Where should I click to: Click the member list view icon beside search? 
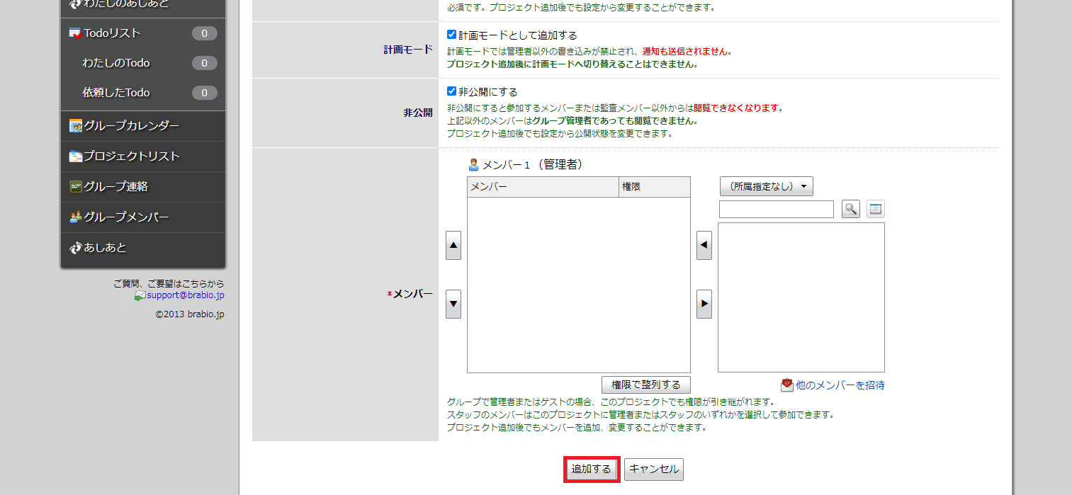click(x=874, y=209)
